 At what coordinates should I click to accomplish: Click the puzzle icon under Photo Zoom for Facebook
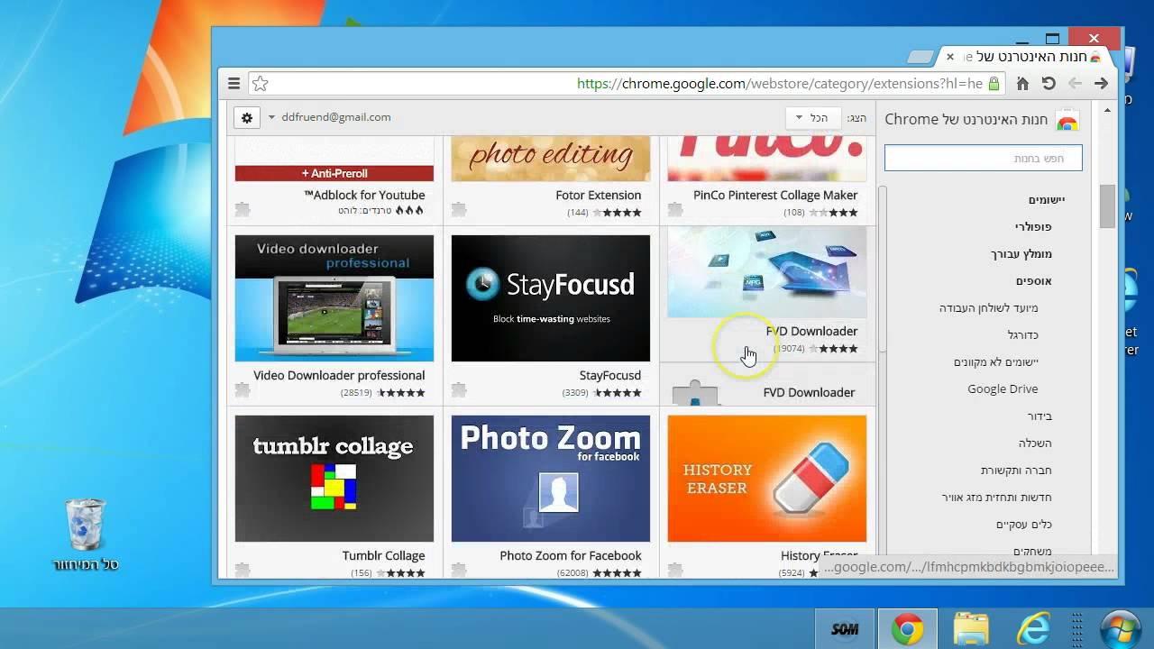[459, 571]
